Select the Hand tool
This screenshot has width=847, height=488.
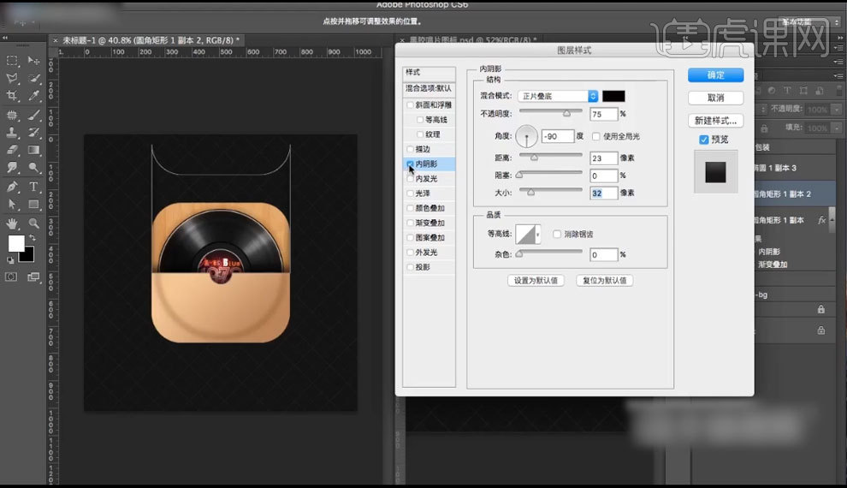pos(12,223)
